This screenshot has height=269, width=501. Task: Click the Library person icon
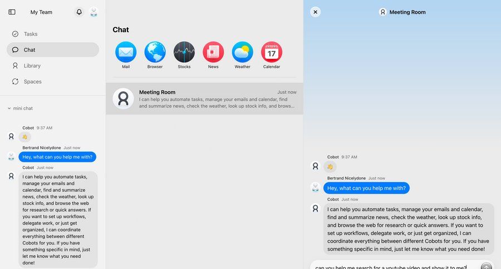pos(15,66)
